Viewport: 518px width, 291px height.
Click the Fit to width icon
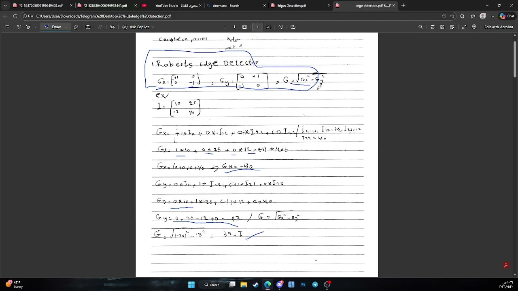tap(244, 27)
